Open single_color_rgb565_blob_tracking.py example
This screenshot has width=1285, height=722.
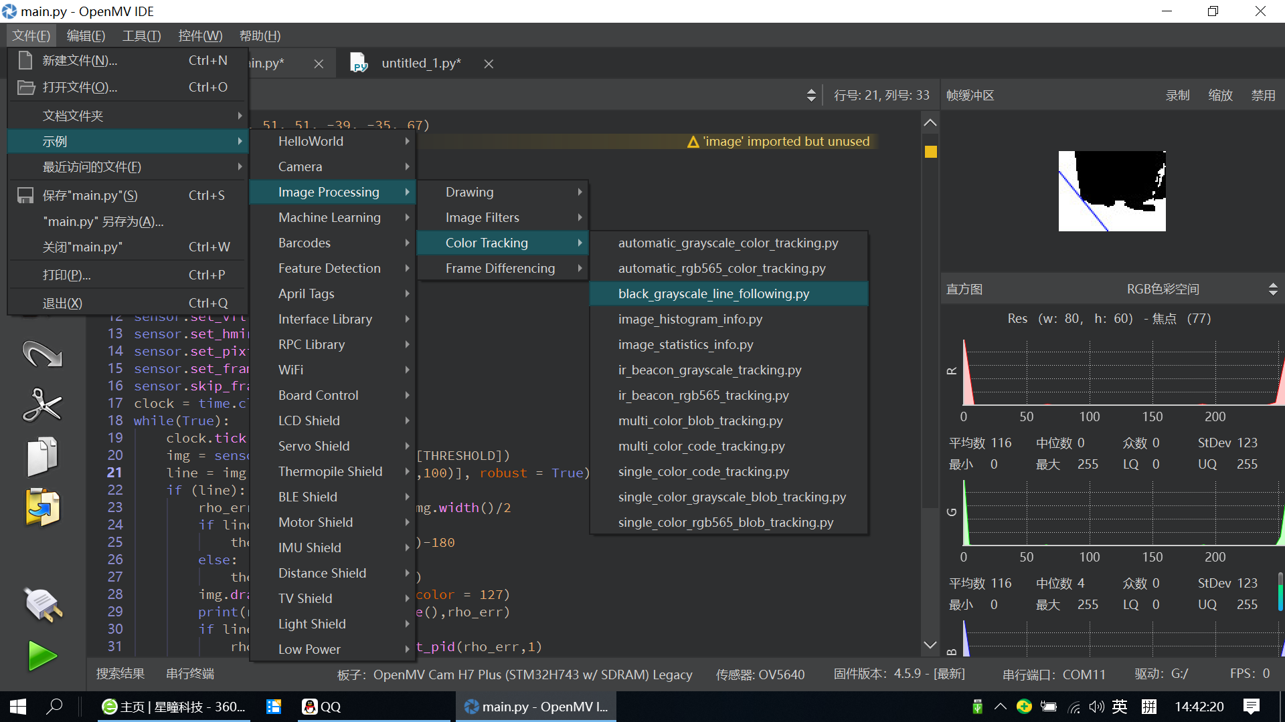tap(729, 522)
